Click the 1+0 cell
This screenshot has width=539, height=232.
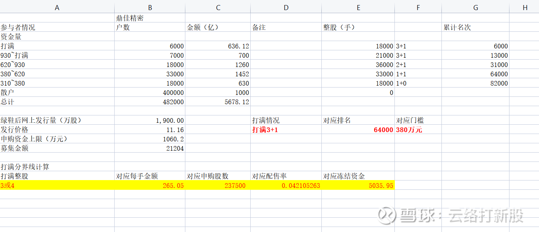click(x=418, y=83)
